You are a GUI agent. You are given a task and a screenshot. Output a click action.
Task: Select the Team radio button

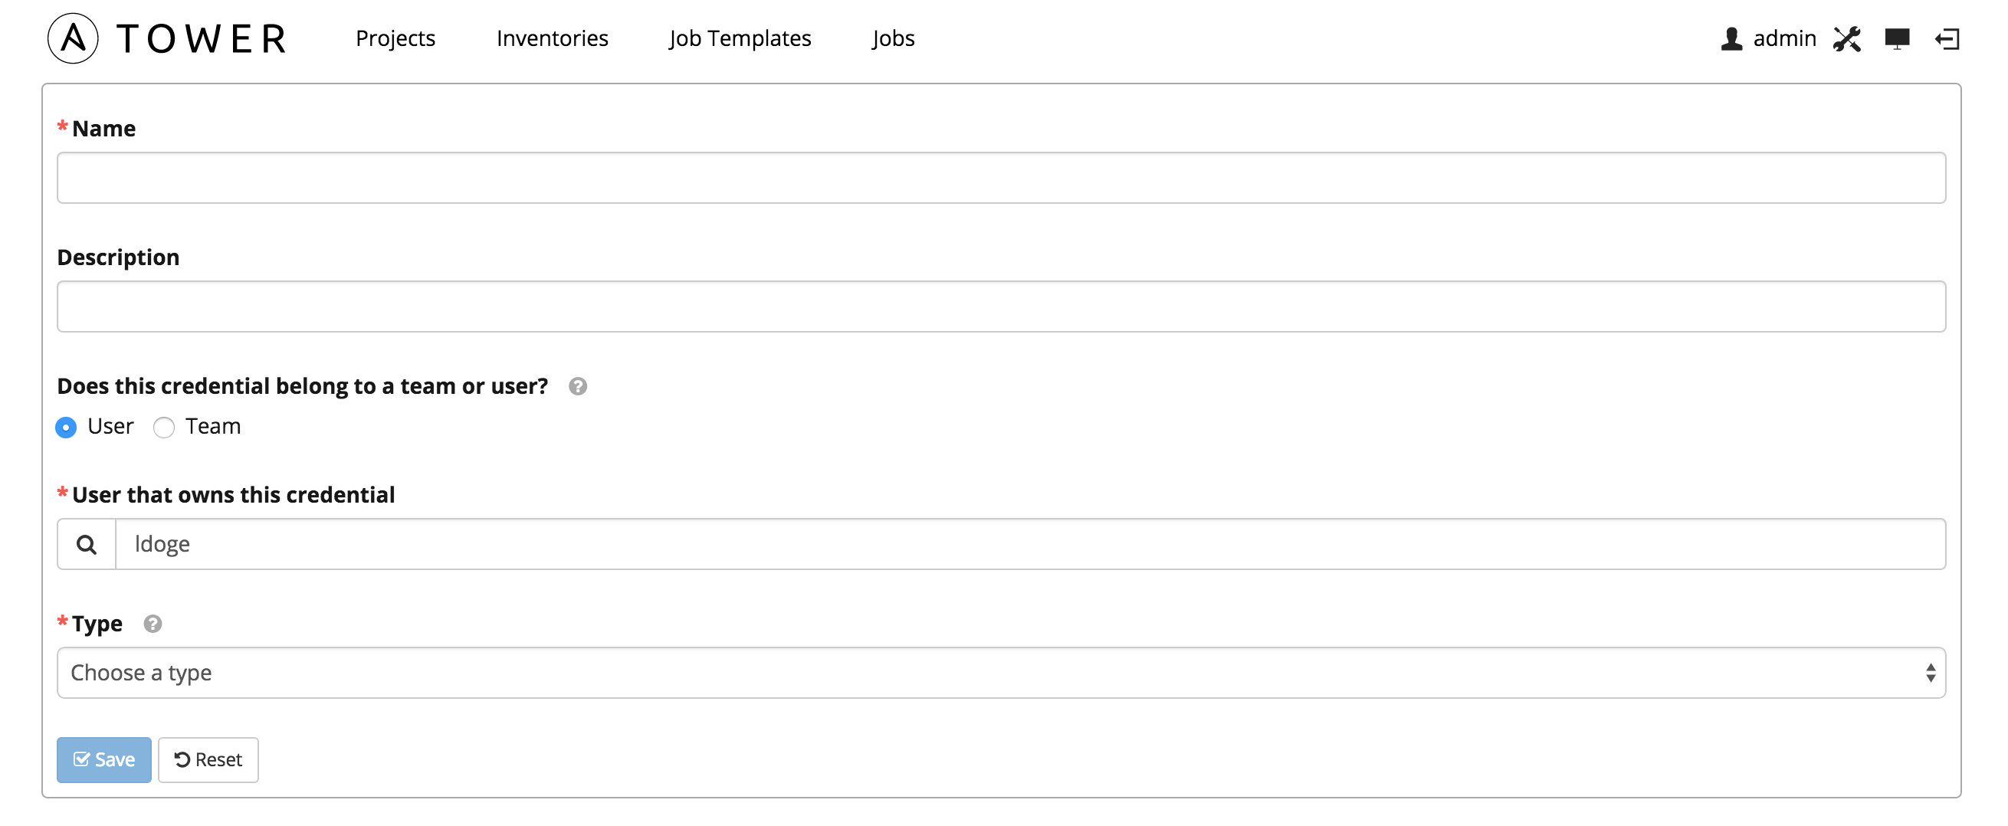pos(164,428)
